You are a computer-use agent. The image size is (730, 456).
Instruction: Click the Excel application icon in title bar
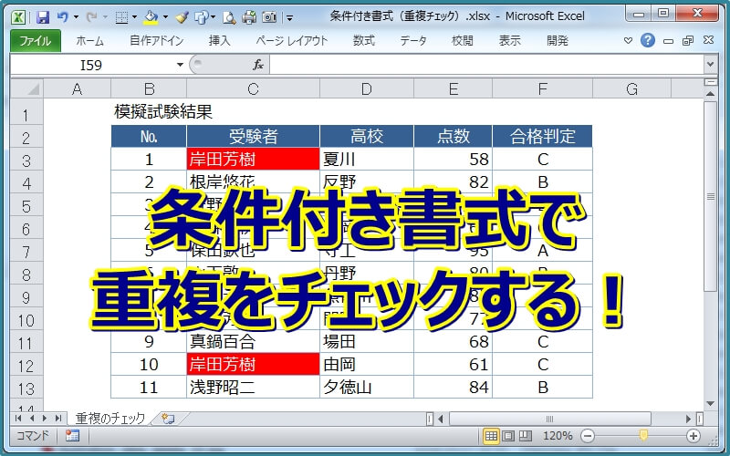click(18, 17)
